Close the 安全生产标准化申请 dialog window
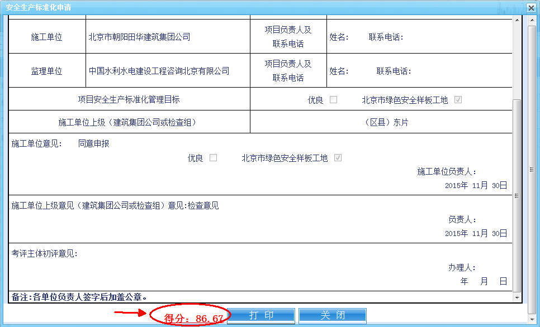This screenshot has height=327, width=540. tap(530, 8)
